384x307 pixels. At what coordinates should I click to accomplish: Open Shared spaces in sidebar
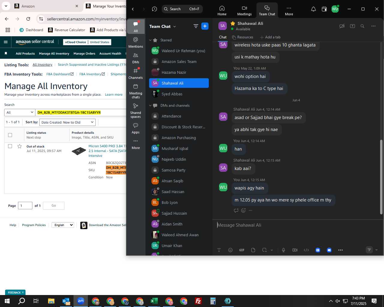(136, 111)
